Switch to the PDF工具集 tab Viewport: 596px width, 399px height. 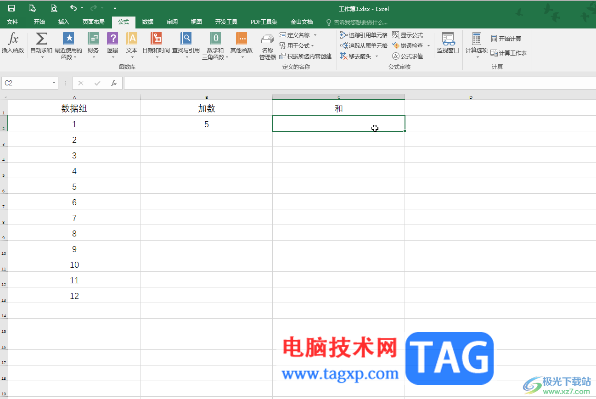pos(264,22)
